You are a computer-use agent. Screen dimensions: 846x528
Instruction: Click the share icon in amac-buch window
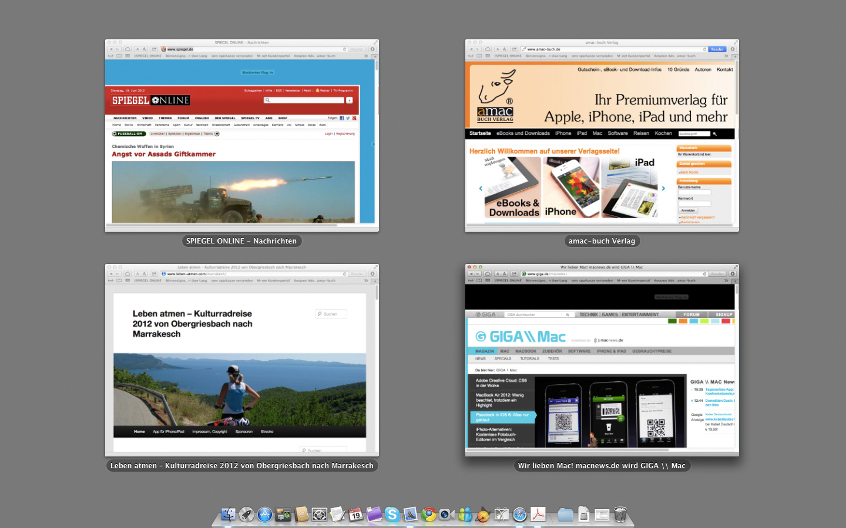point(514,49)
